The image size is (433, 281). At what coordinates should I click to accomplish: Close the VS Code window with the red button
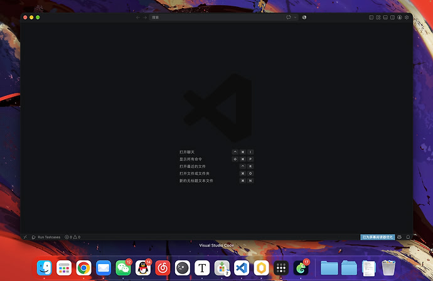[25, 18]
